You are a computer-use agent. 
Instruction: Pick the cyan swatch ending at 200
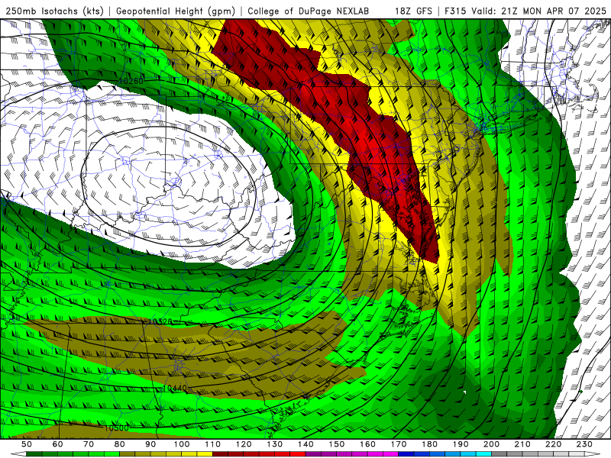coord(484,454)
